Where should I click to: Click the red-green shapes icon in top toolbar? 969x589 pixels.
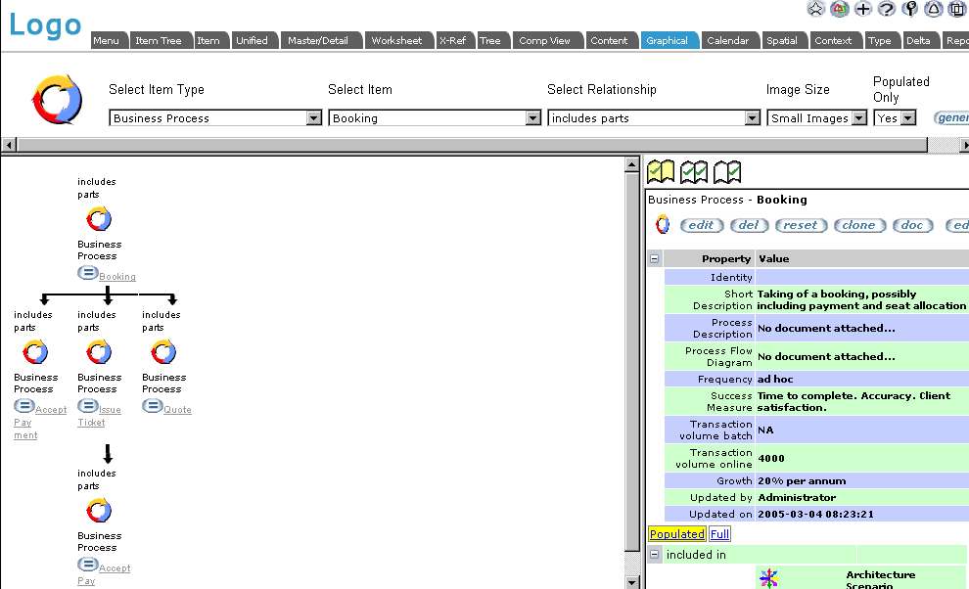839,9
